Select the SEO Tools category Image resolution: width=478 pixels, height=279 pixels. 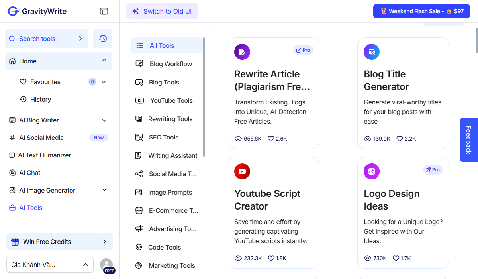163,137
